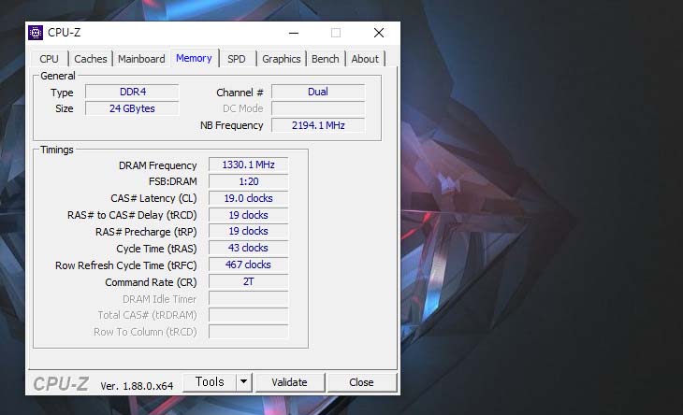
Task: Click the tRP 19 clocks value
Action: tap(248, 231)
